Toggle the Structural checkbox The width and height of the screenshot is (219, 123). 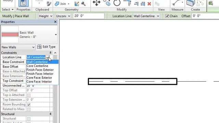(x=29, y=119)
